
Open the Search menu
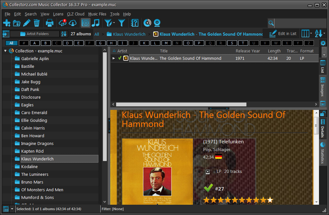(x=31, y=14)
